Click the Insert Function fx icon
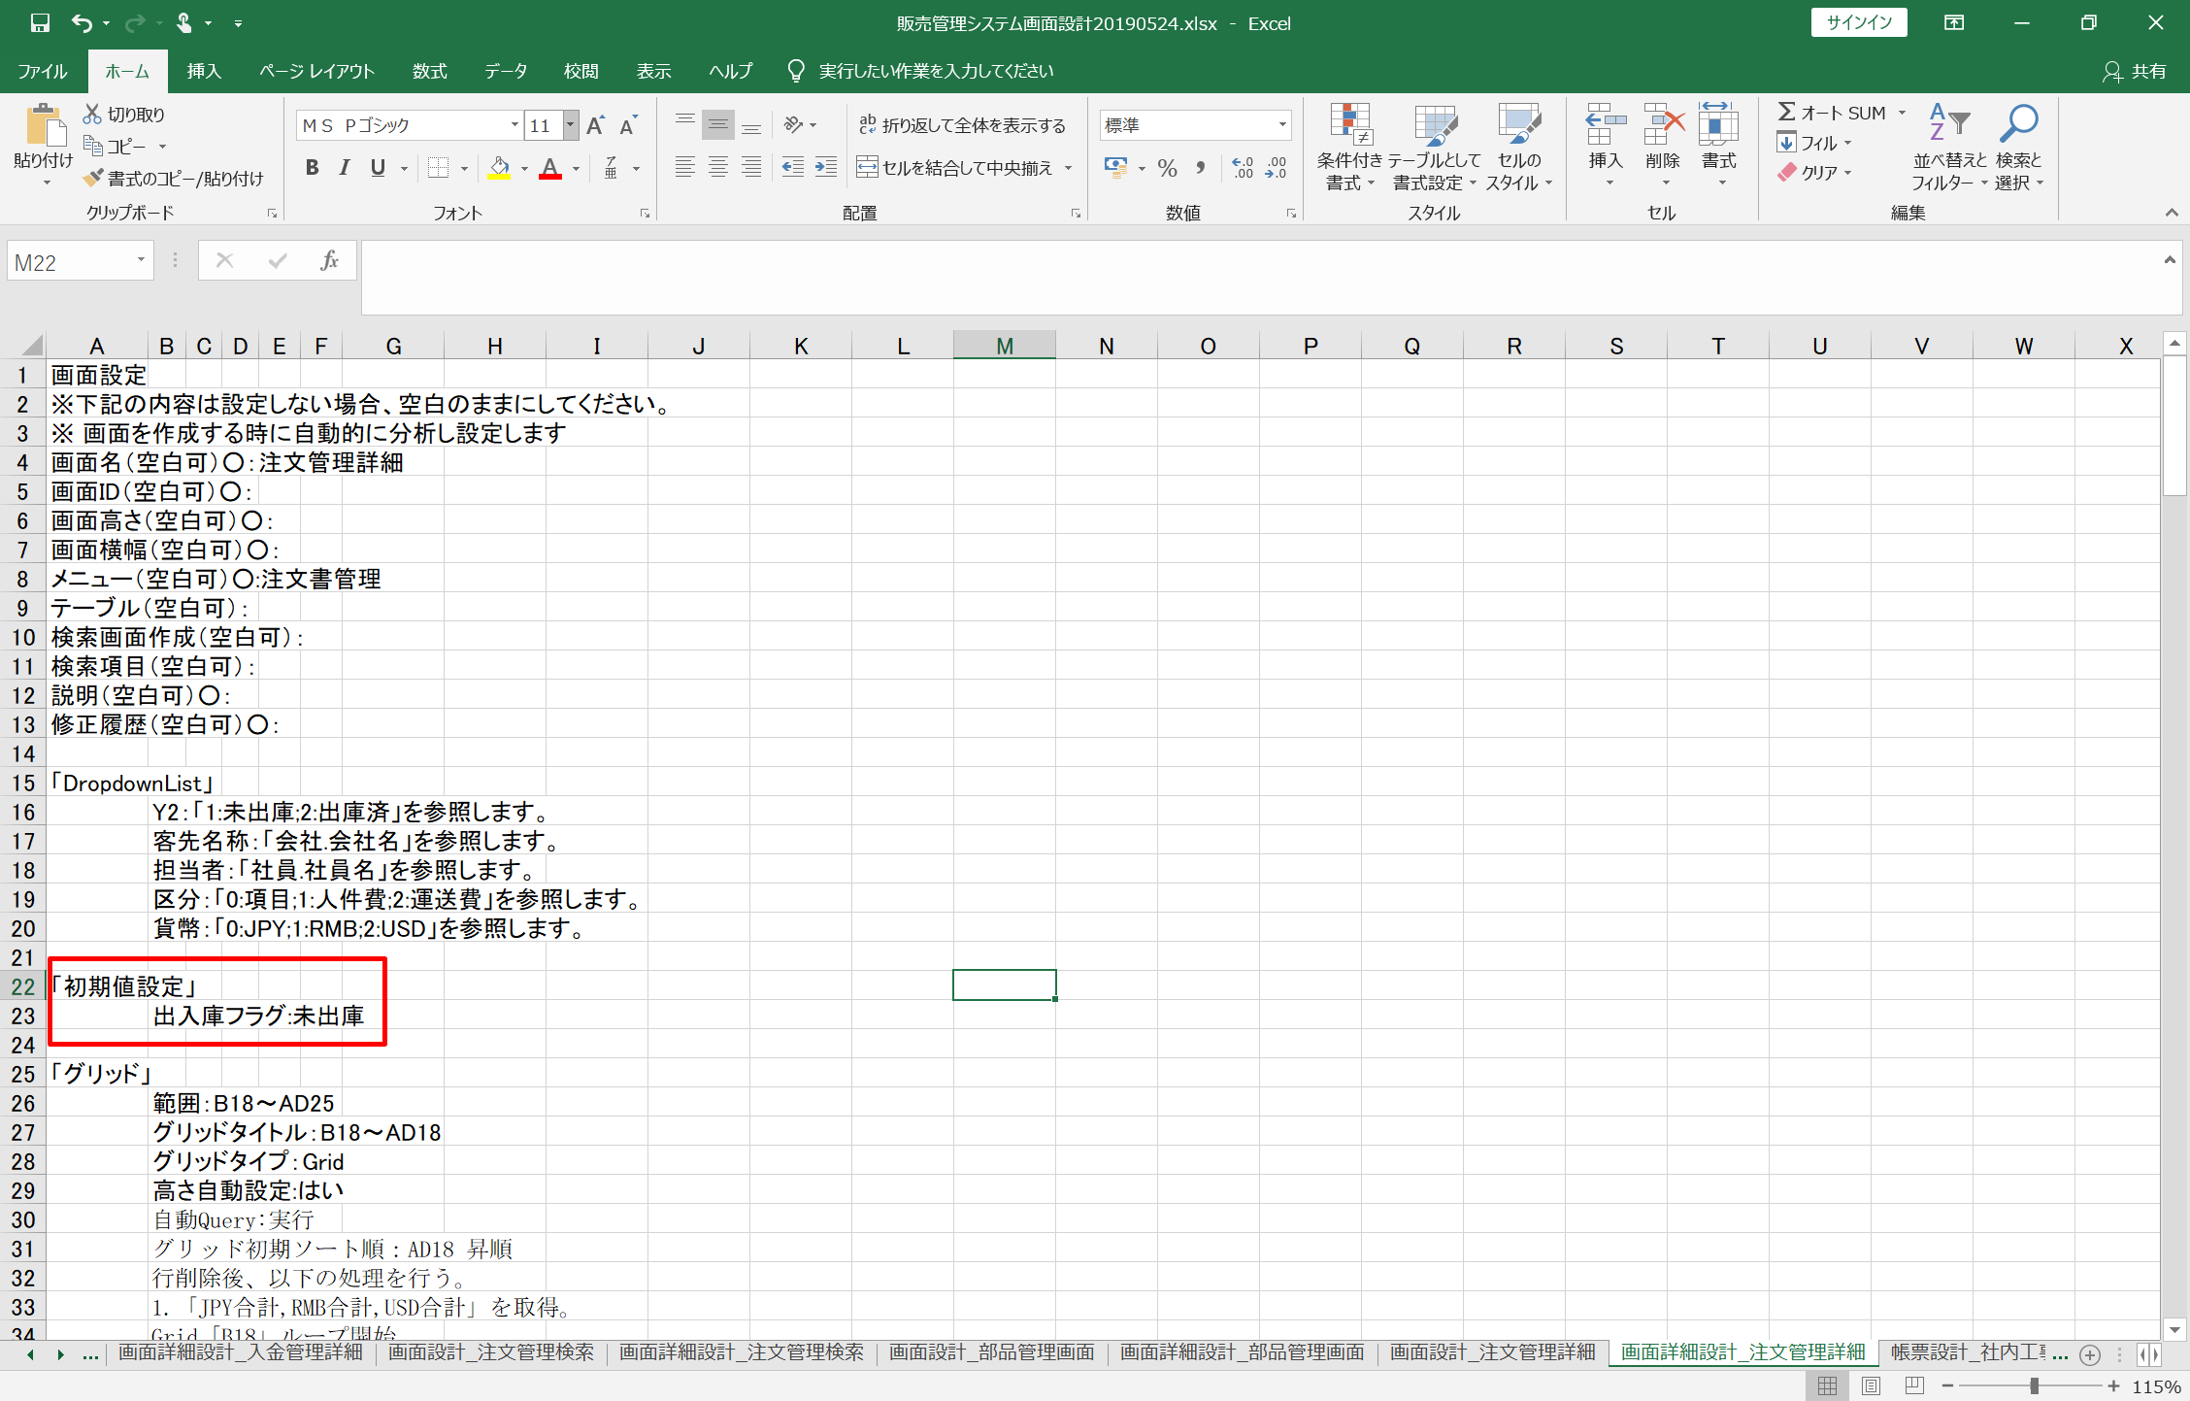The image size is (2190, 1401). click(329, 260)
